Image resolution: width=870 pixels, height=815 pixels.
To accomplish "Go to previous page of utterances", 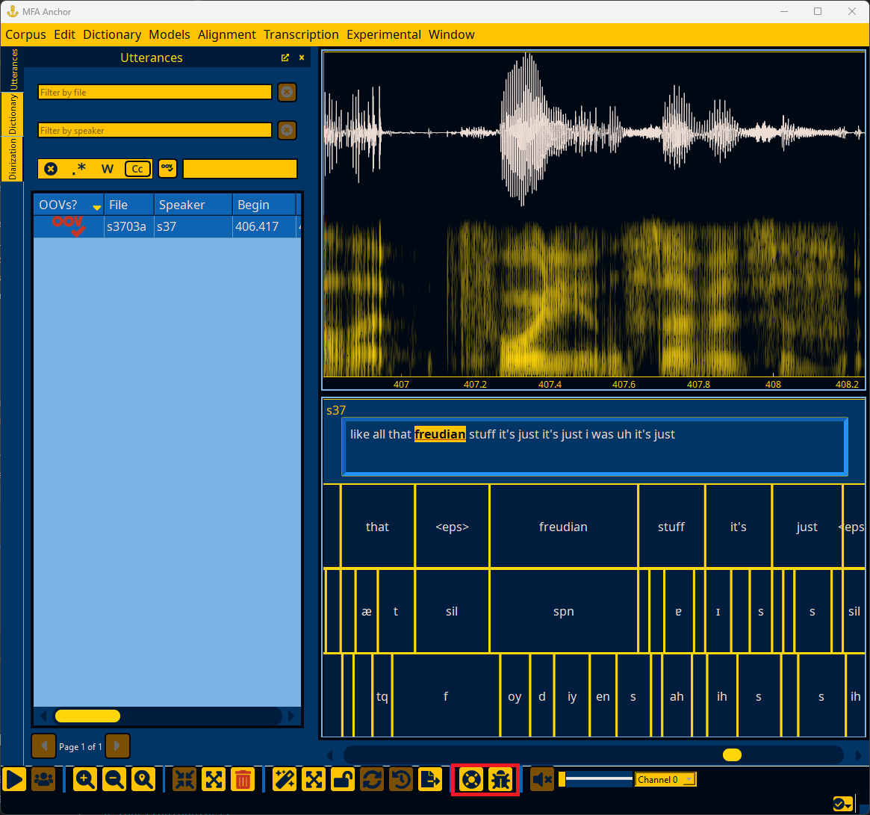I will [44, 746].
